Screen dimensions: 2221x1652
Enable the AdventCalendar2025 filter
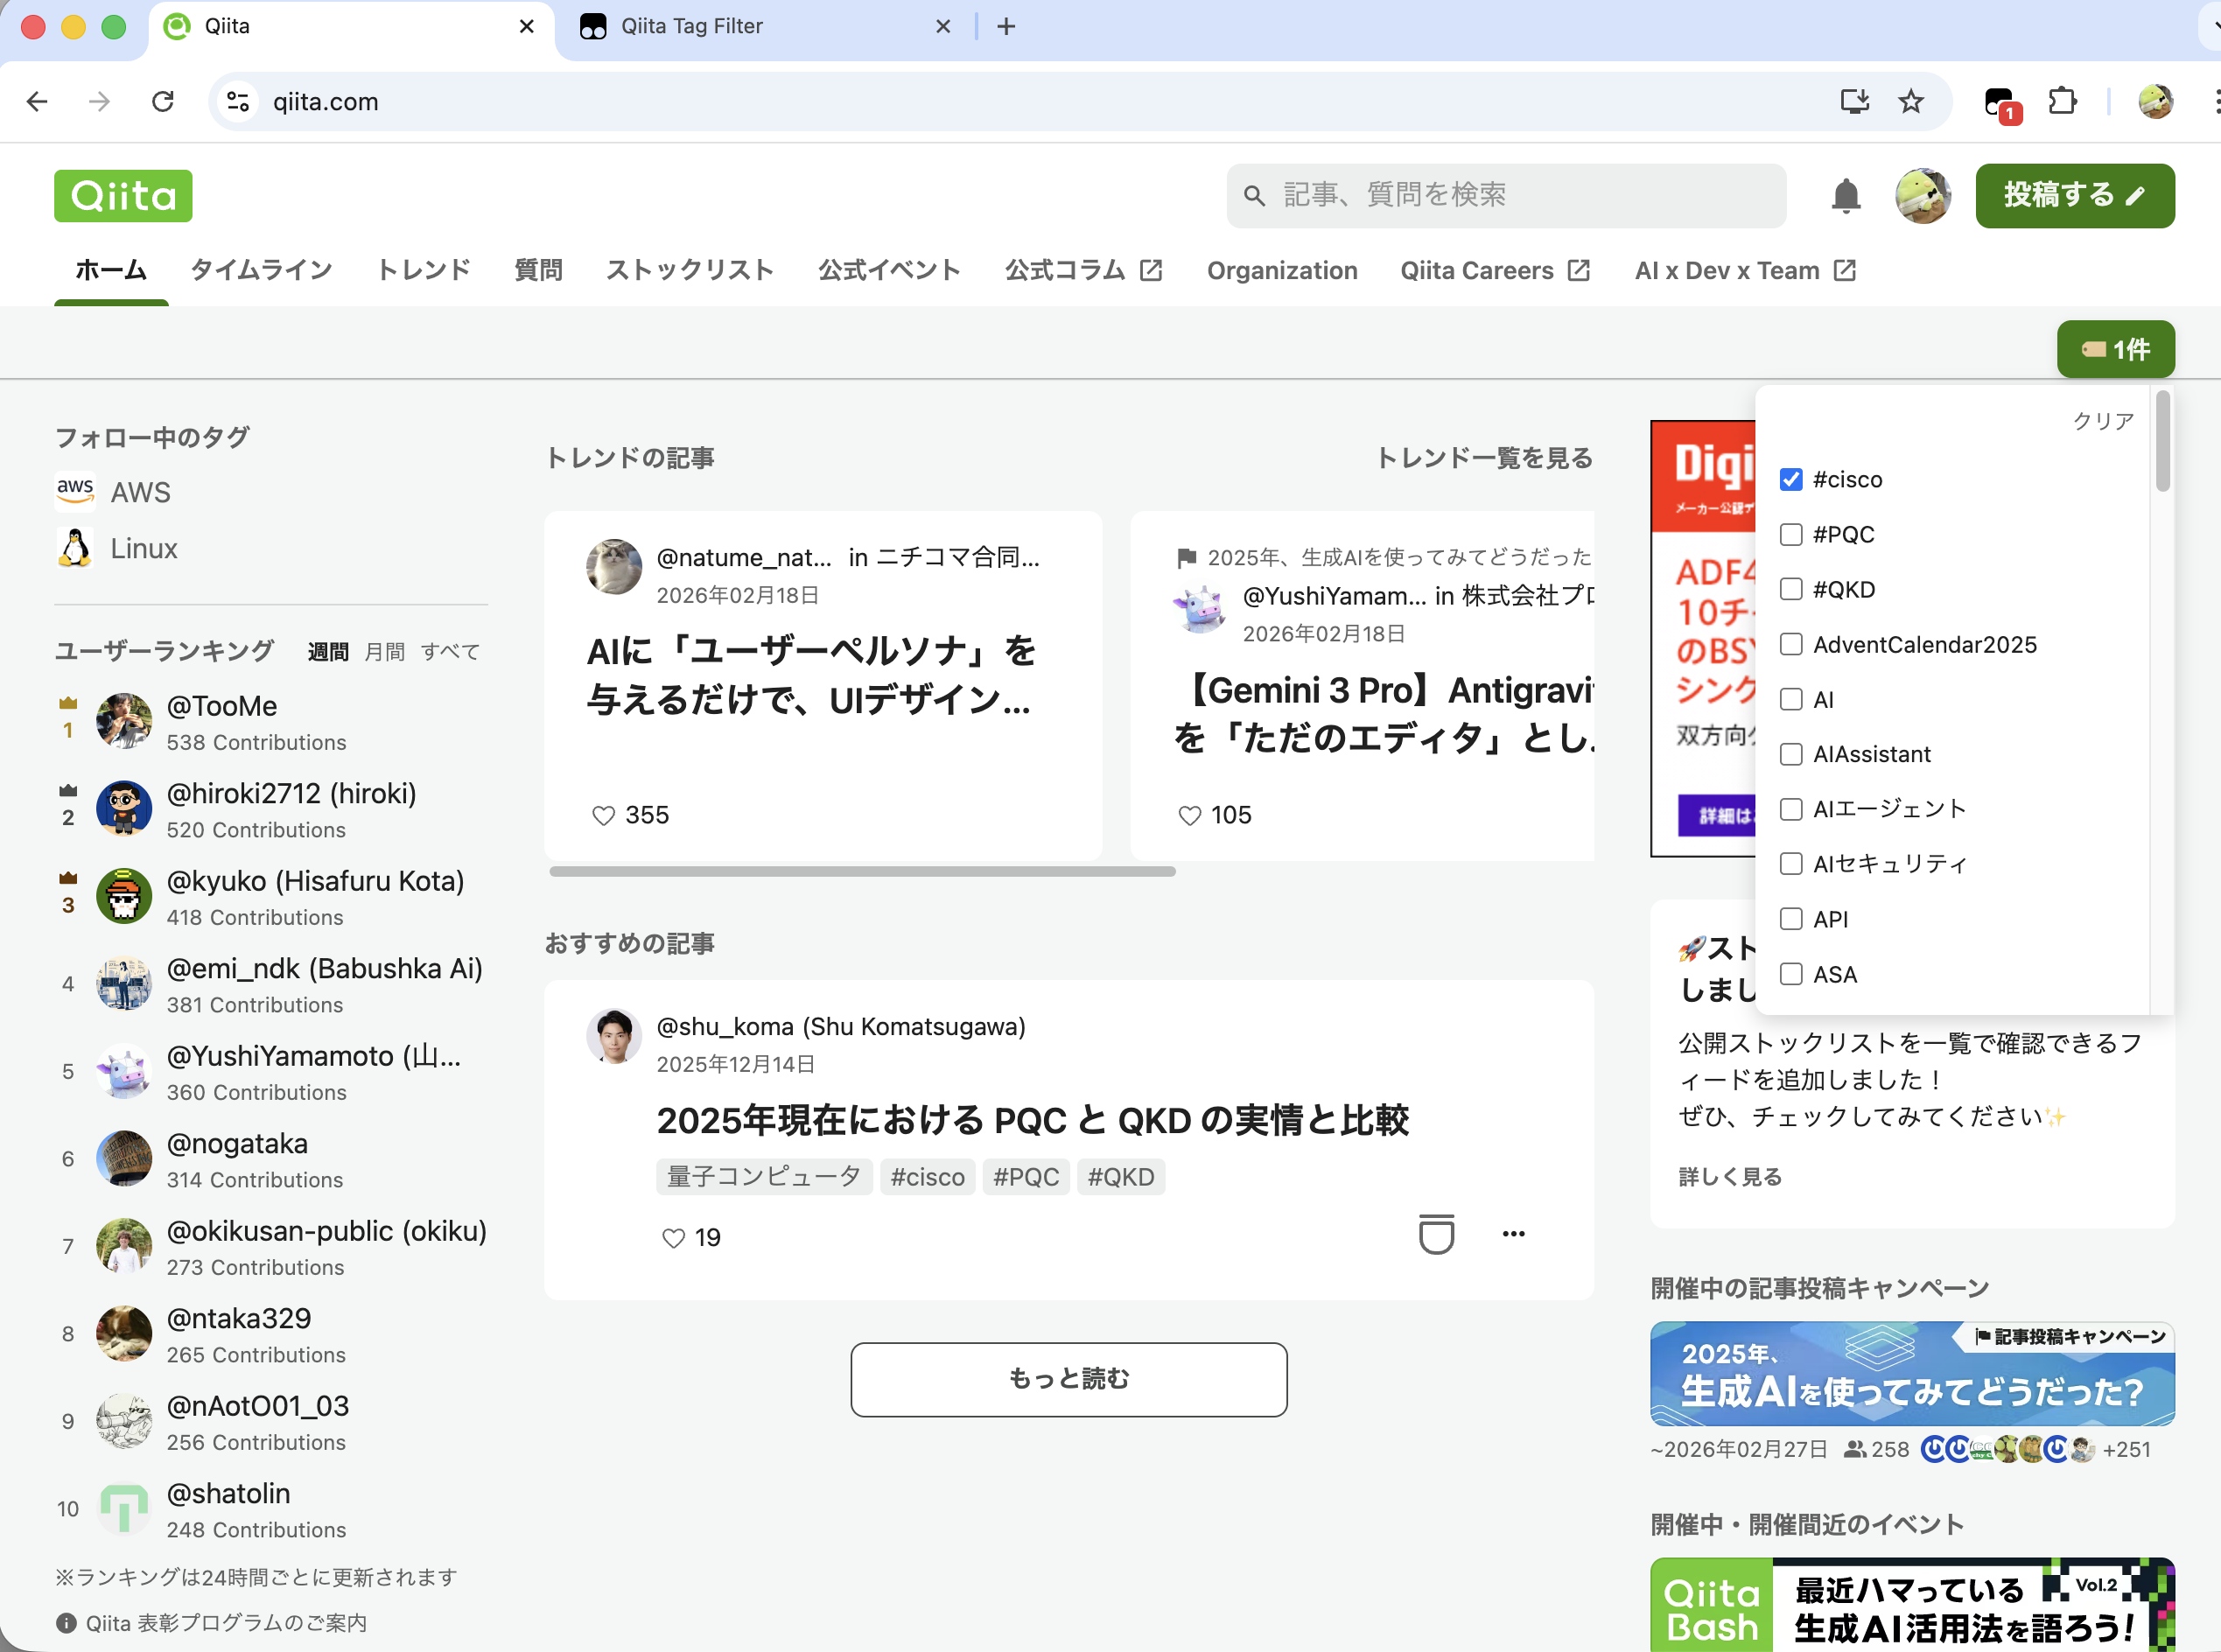pyautogui.click(x=1790, y=644)
